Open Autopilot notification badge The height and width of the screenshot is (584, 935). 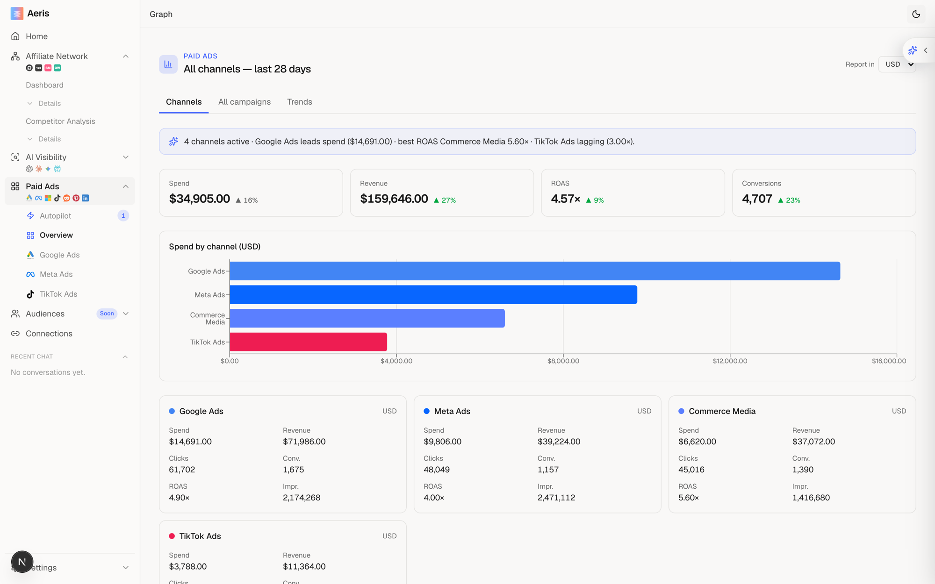(123, 216)
